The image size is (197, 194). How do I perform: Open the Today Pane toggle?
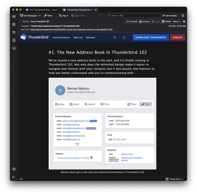pyautogui.click(x=174, y=179)
